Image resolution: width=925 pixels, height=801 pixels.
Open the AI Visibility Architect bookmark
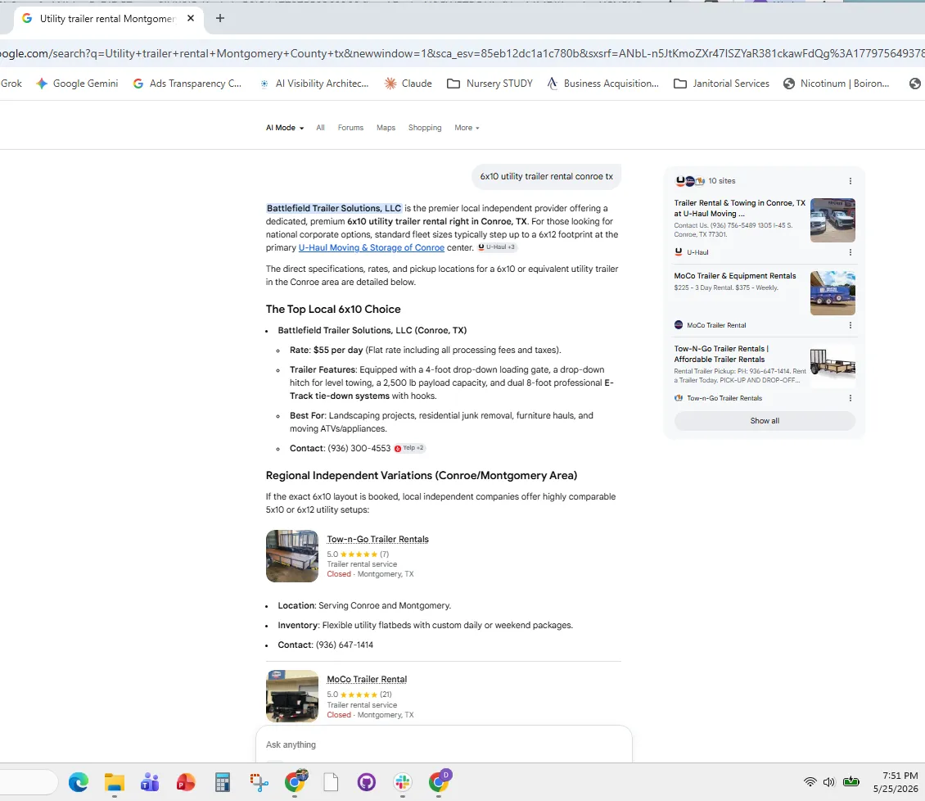pos(314,84)
